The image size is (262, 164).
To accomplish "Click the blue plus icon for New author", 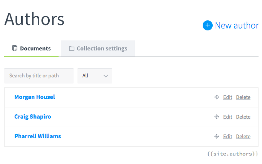I will (x=208, y=25).
